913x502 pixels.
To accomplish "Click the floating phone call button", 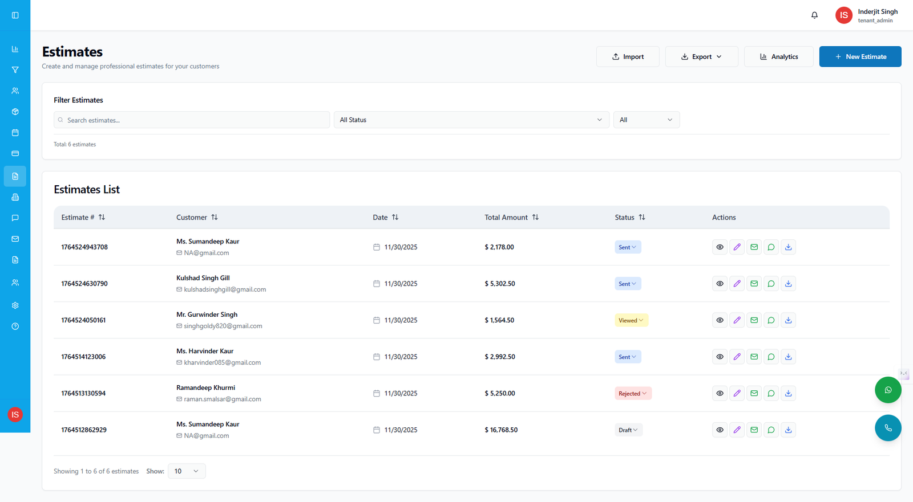I will (887, 428).
